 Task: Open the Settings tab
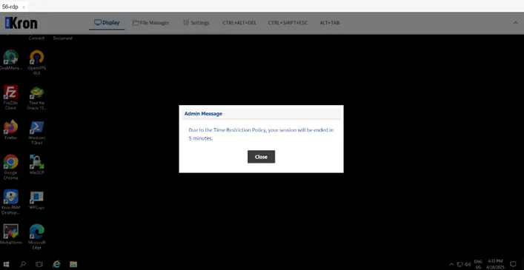tap(196, 23)
